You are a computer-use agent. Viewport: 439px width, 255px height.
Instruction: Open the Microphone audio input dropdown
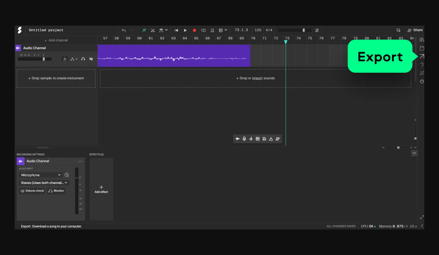tap(41, 175)
